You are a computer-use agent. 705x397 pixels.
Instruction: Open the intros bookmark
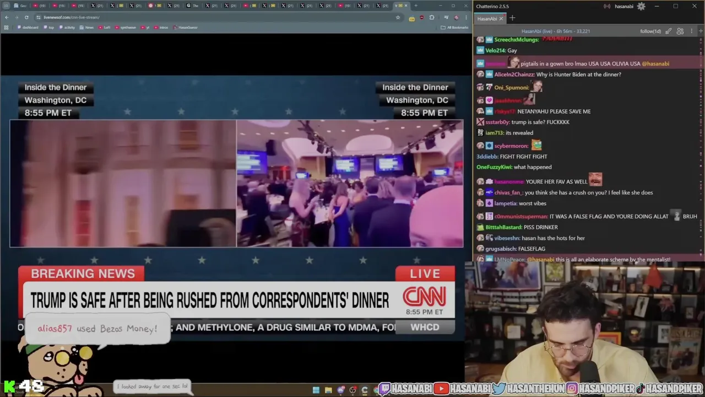point(161,27)
